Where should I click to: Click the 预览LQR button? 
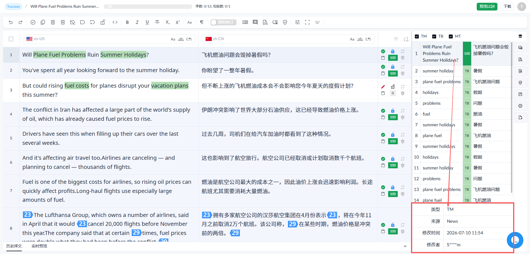[487, 6]
